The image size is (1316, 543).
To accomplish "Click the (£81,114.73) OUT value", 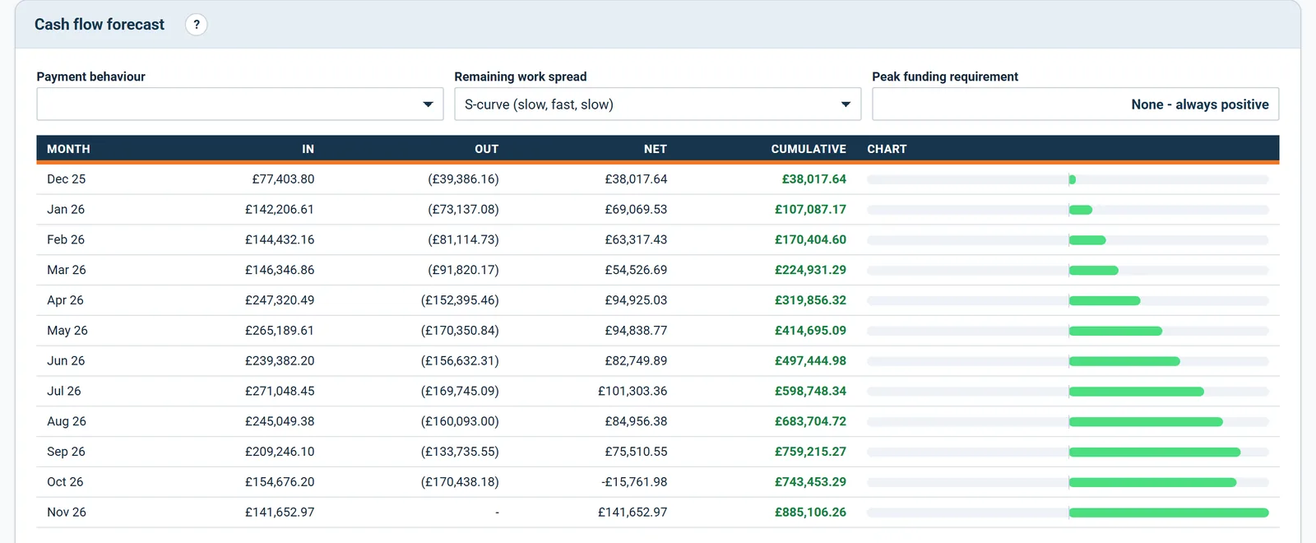I will pyautogui.click(x=463, y=240).
